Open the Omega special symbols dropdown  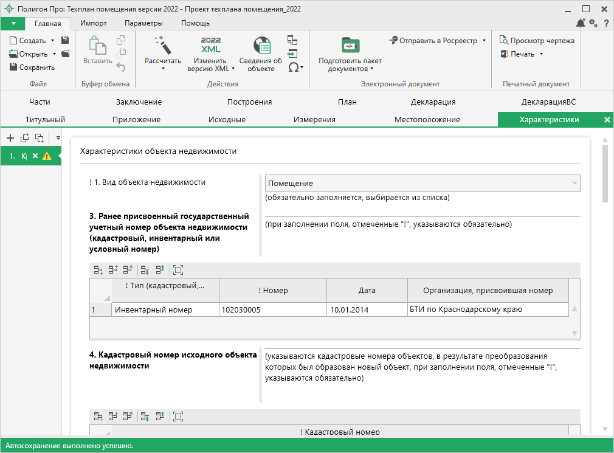click(295, 67)
